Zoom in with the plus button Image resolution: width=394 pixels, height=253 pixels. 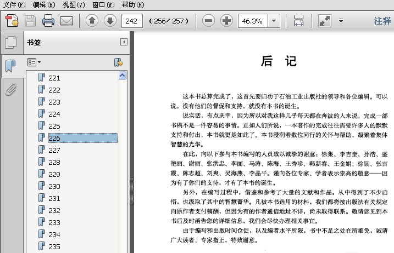(226, 21)
